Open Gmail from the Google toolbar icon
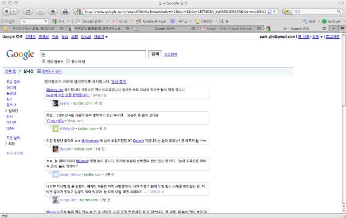The width and height of the screenshot is (346, 218). tap(115, 22)
